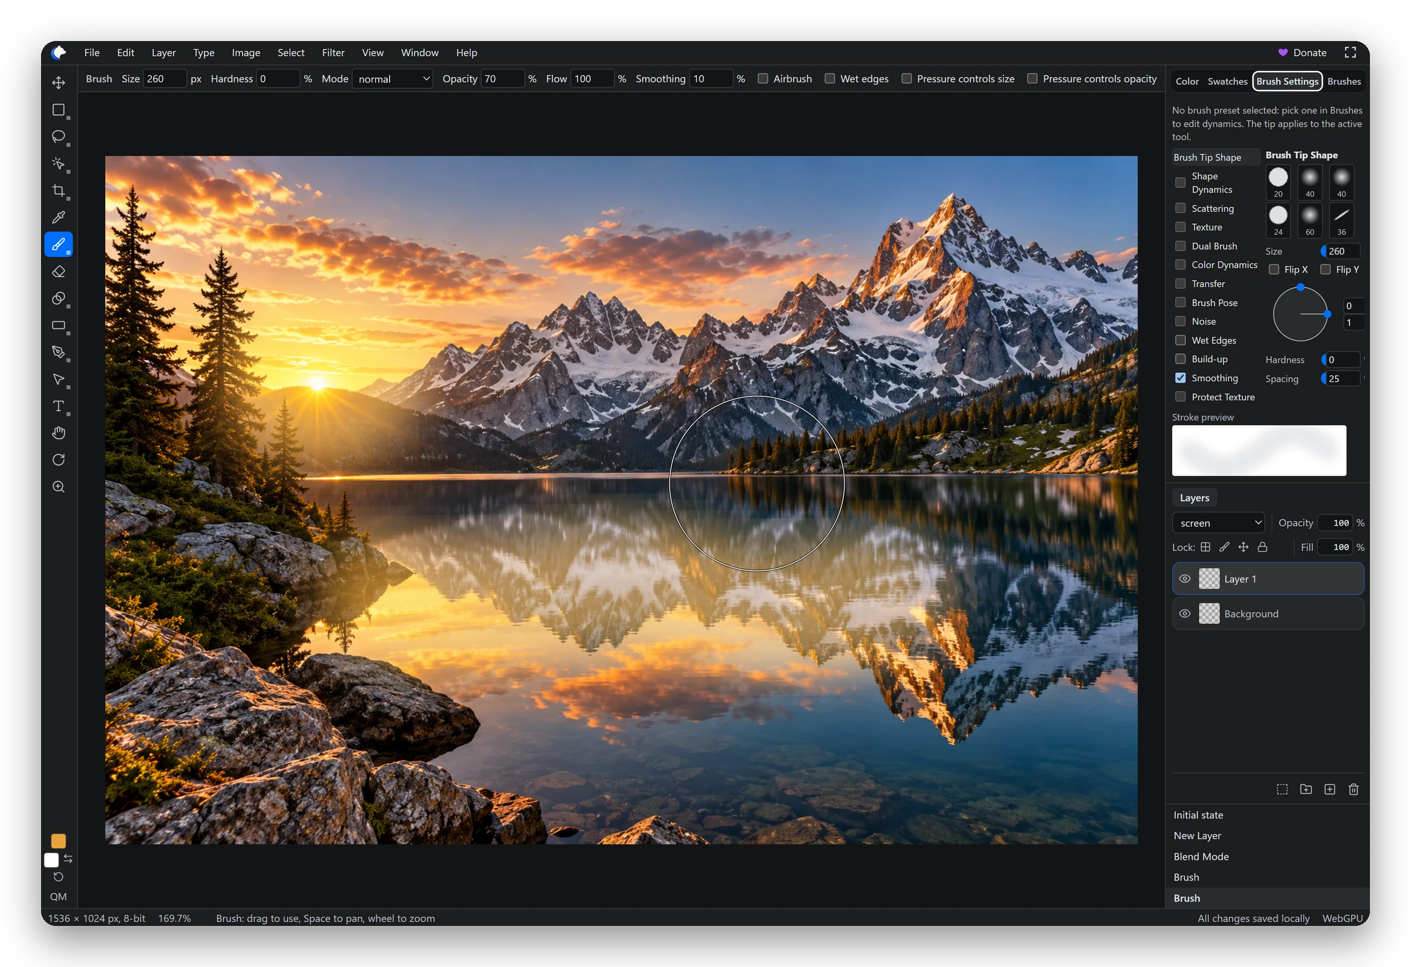The height and width of the screenshot is (967, 1411).
Task: Select the Rectangle shape tool
Action: pos(58,325)
